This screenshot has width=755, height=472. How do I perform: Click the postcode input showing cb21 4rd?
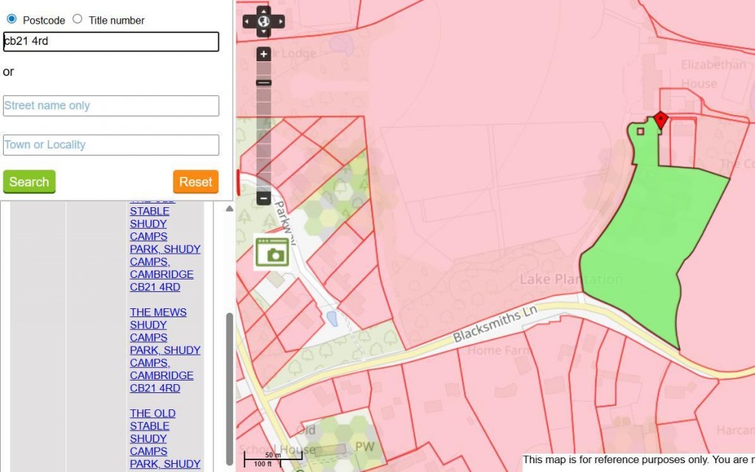pyautogui.click(x=111, y=42)
